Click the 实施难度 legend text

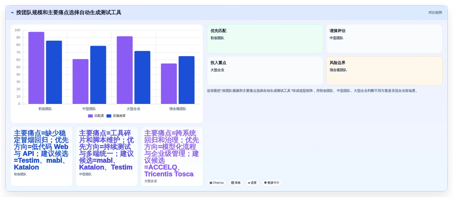[x=119, y=116]
